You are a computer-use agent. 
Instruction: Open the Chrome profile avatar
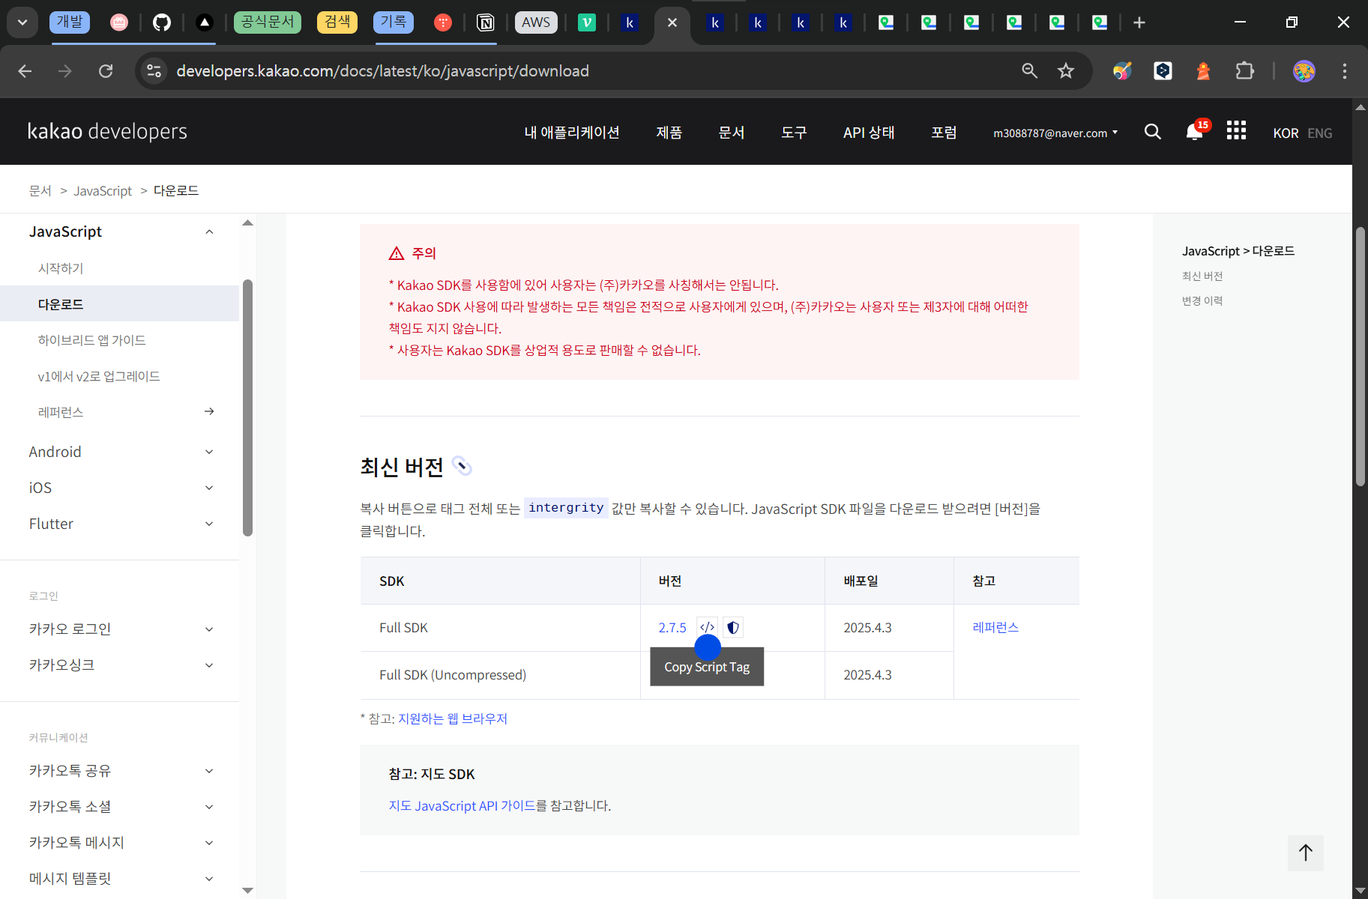pyautogui.click(x=1304, y=70)
